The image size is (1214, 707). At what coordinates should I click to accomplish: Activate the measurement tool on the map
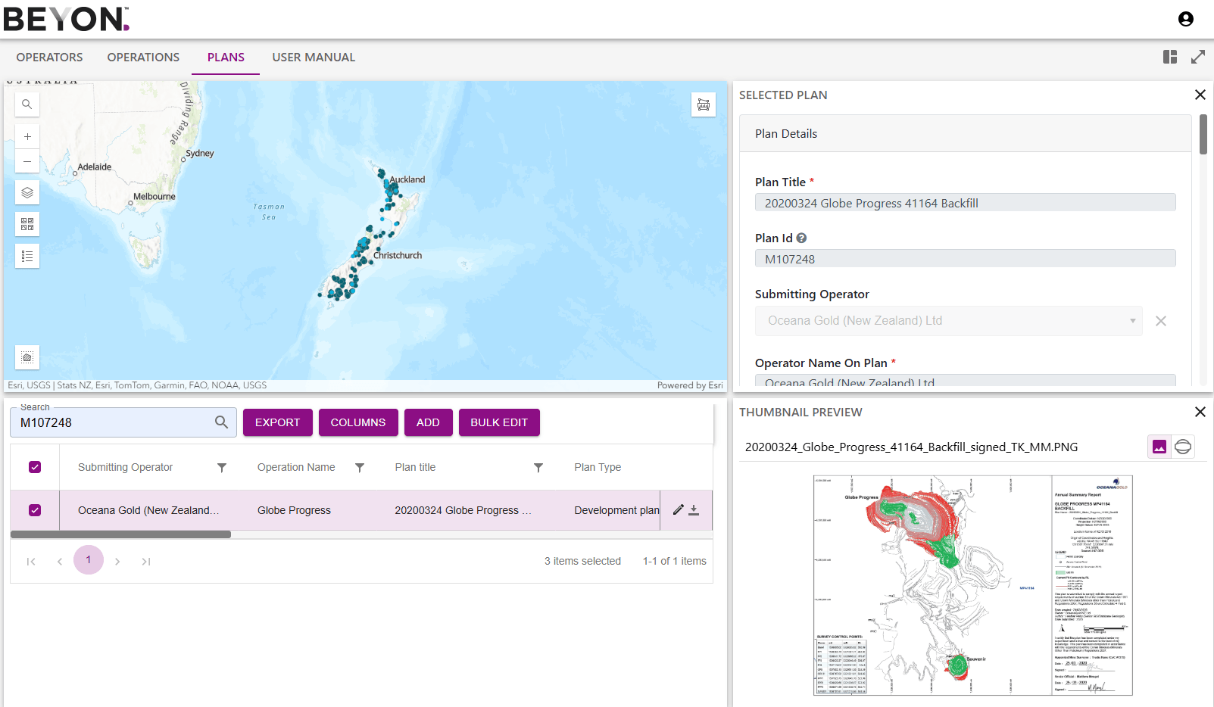tap(703, 104)
